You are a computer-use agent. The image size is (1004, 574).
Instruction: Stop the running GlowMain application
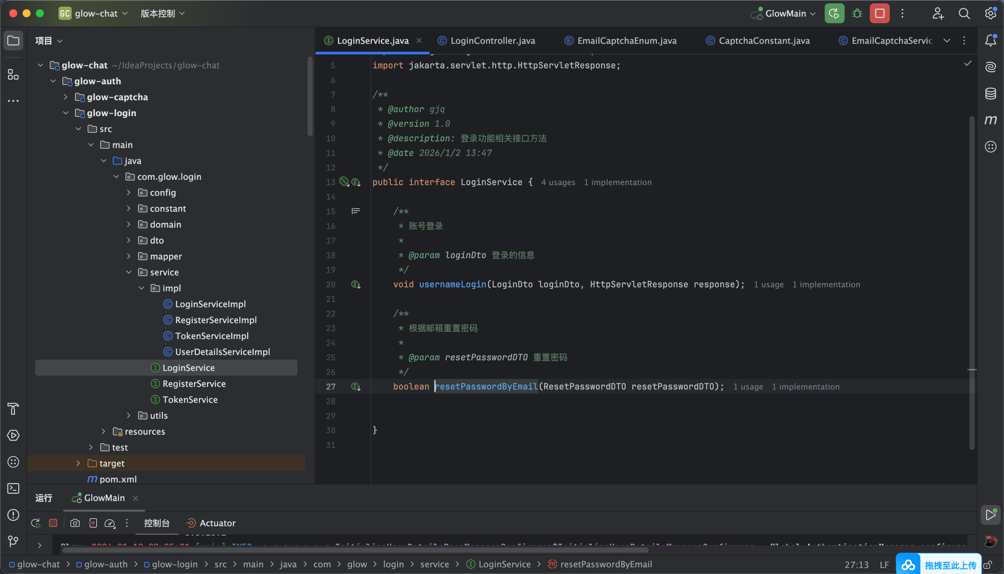pyautogui.click(x=879, y=13)
